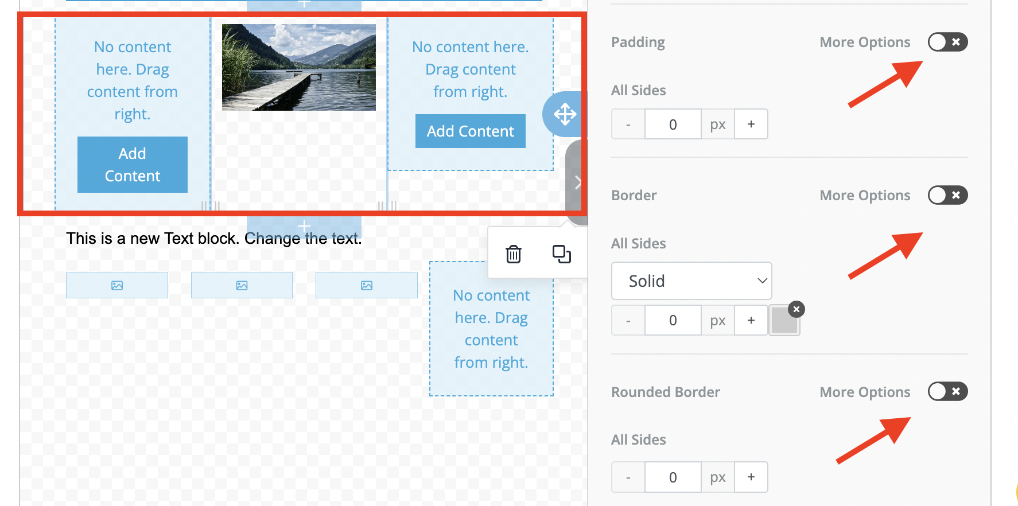The width and height of the screenshot is (1018, 506).
Task: Click Add Content in the left column
Action: (133, 165)
